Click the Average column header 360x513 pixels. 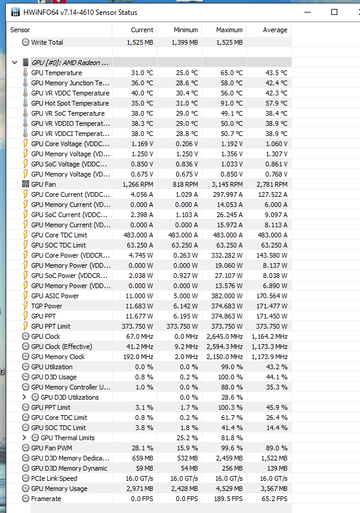(x=269, y=30)
